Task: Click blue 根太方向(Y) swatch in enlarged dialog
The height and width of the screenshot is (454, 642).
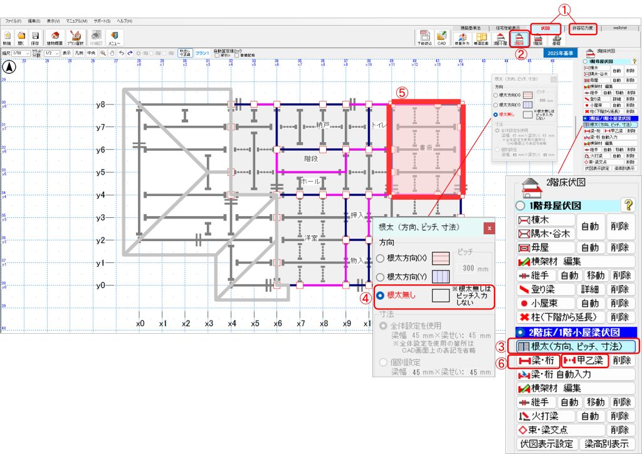Action: coord(441,277)
